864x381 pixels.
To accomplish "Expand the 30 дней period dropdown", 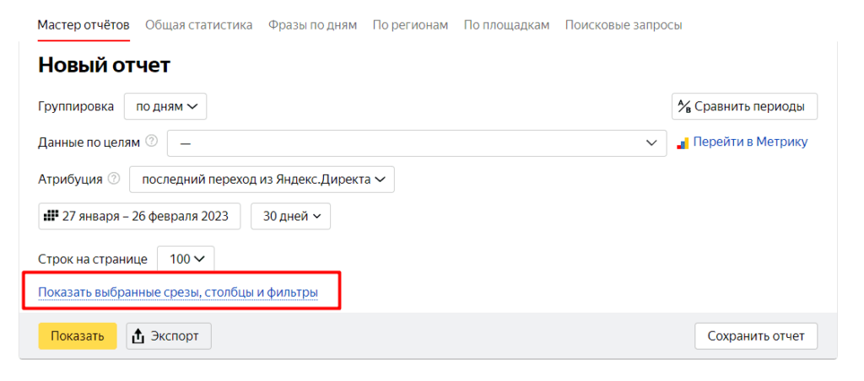I will click(x=291, y=216).
